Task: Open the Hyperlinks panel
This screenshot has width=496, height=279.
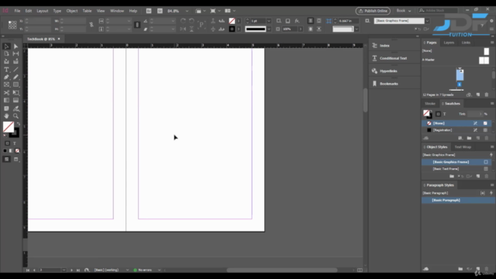Action: pos(388,71)
